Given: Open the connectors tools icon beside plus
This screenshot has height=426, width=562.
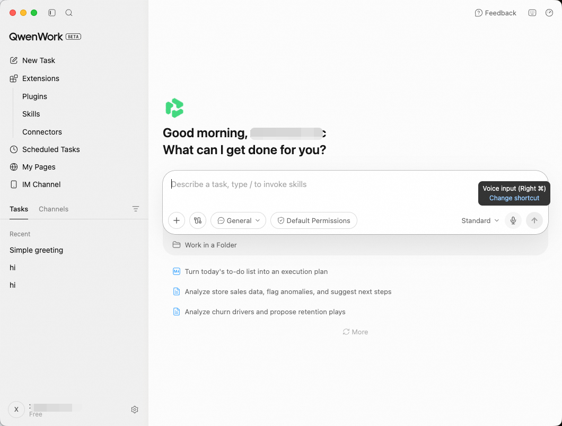Looking at the screenshot, I should coord(198,220).
